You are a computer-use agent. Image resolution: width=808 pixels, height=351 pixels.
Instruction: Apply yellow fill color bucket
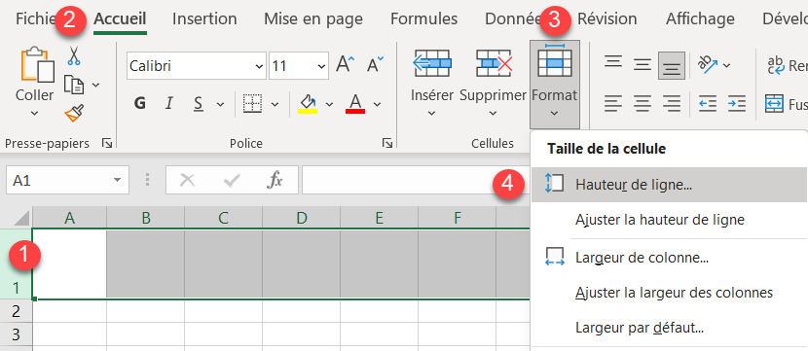(309, 103)
